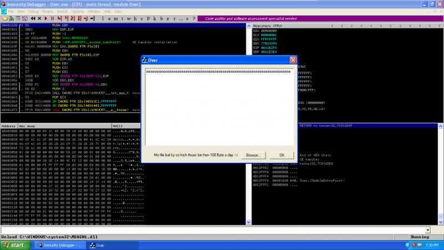Open the Window menu

93,11
